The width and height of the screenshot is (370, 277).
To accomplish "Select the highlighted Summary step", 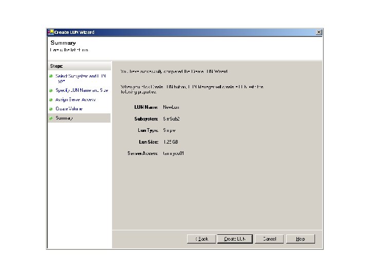I will tap(79, 118).
